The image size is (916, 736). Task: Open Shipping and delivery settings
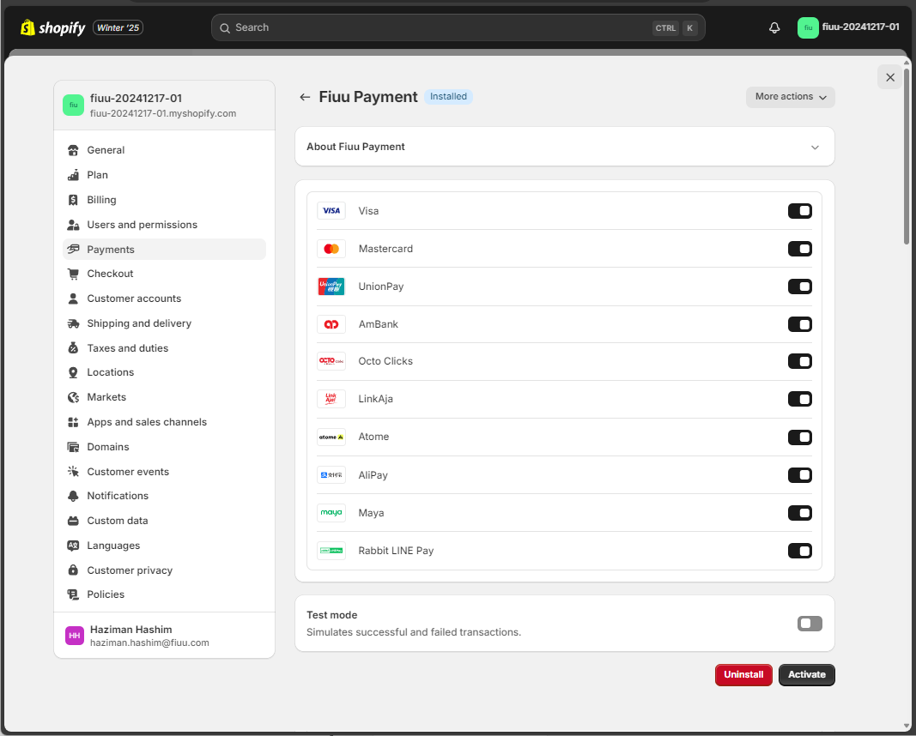point(164,323)
